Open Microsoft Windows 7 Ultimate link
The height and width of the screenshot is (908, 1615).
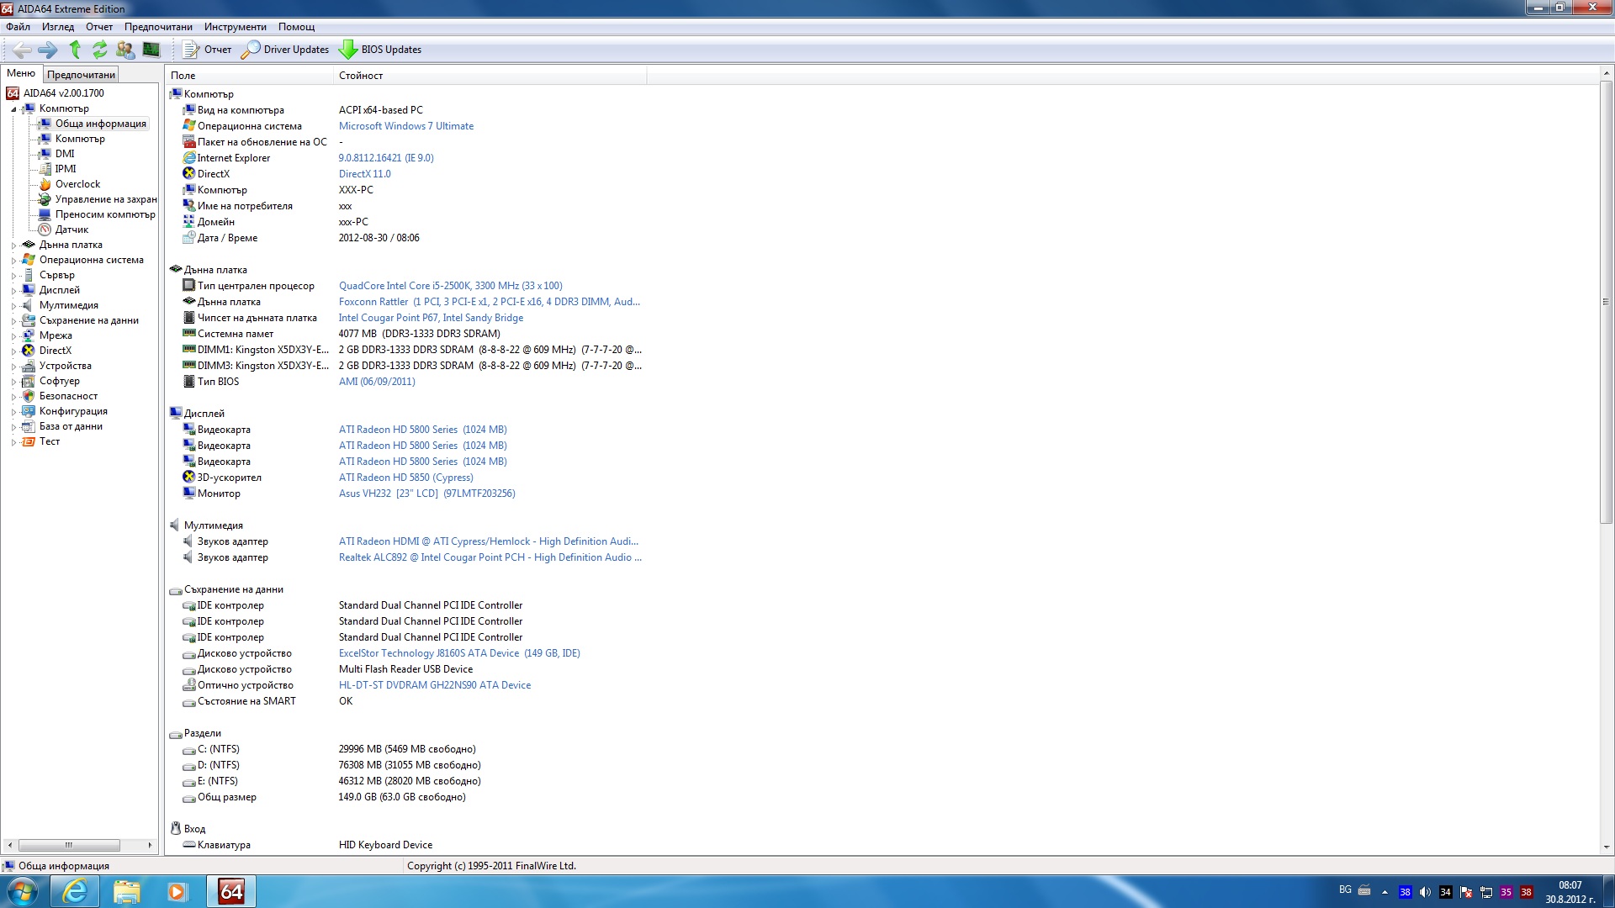tap(406, 126)
